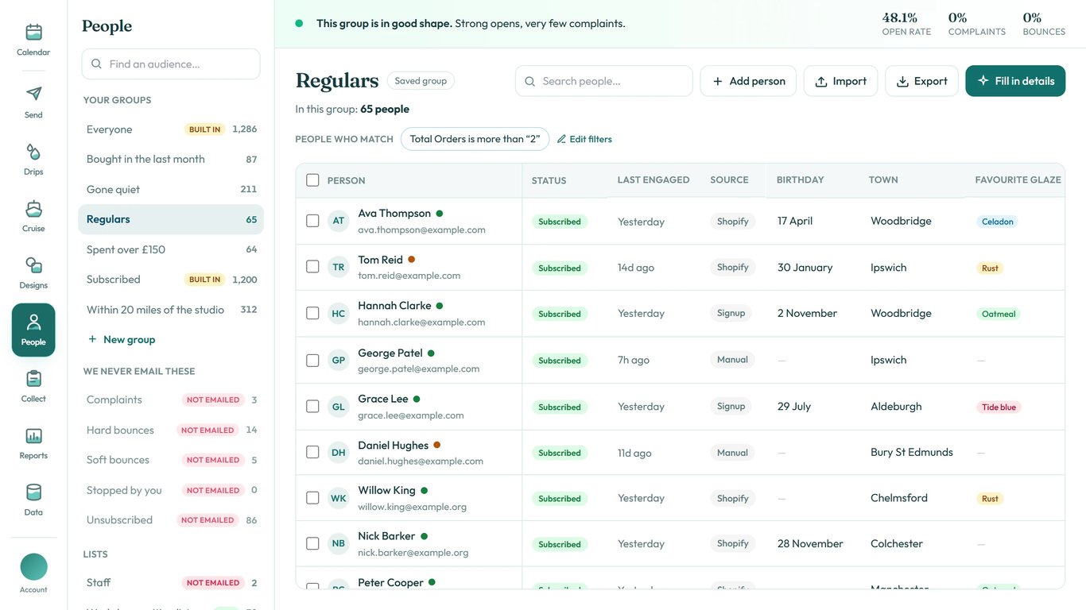The image size is (1086, 610).
Task: Open the Calendar section in the sidebar
Action: click(33, 39)
